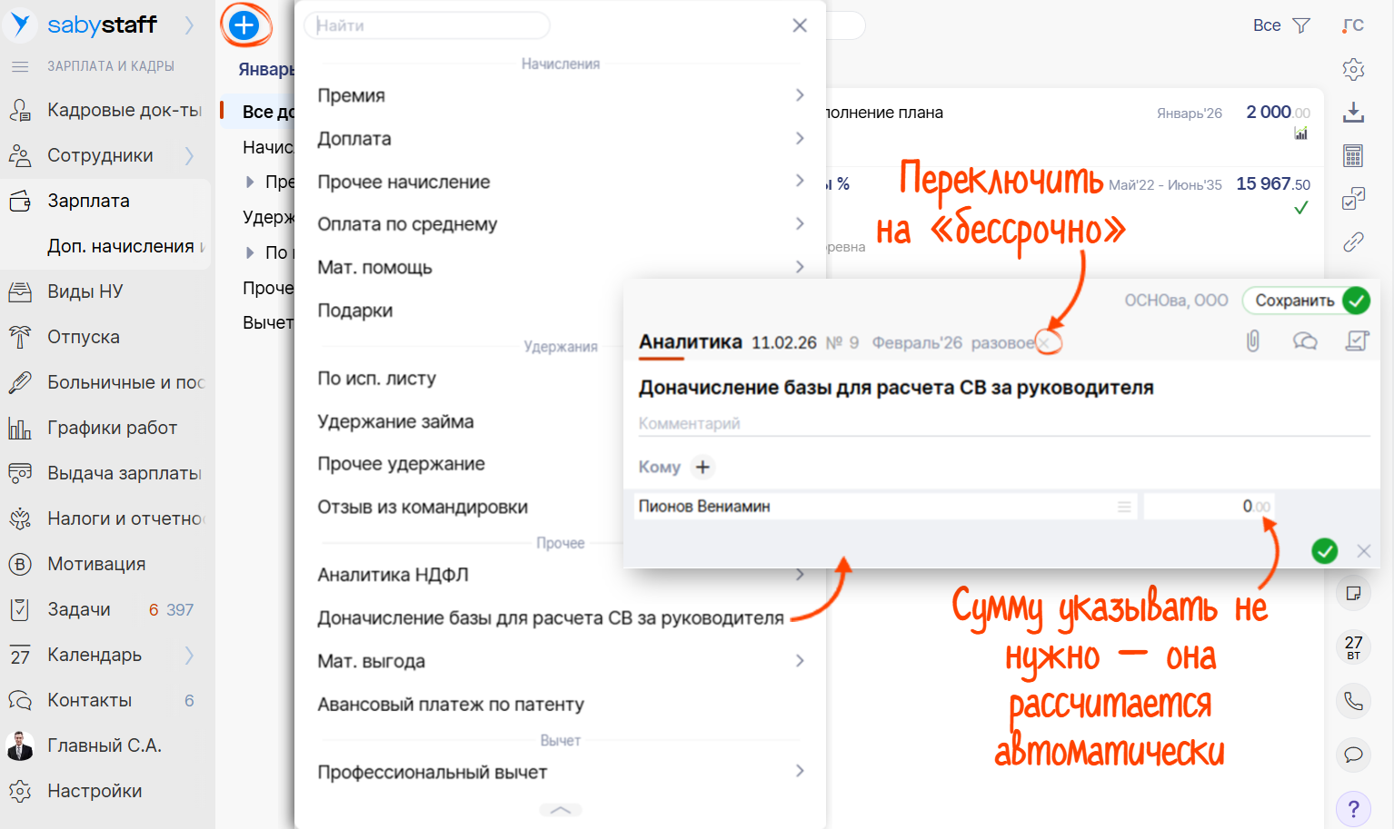Click the settings gear in right toolbar
Image resolution: width=1394 pixels, height=829 pixels.
1353,69
